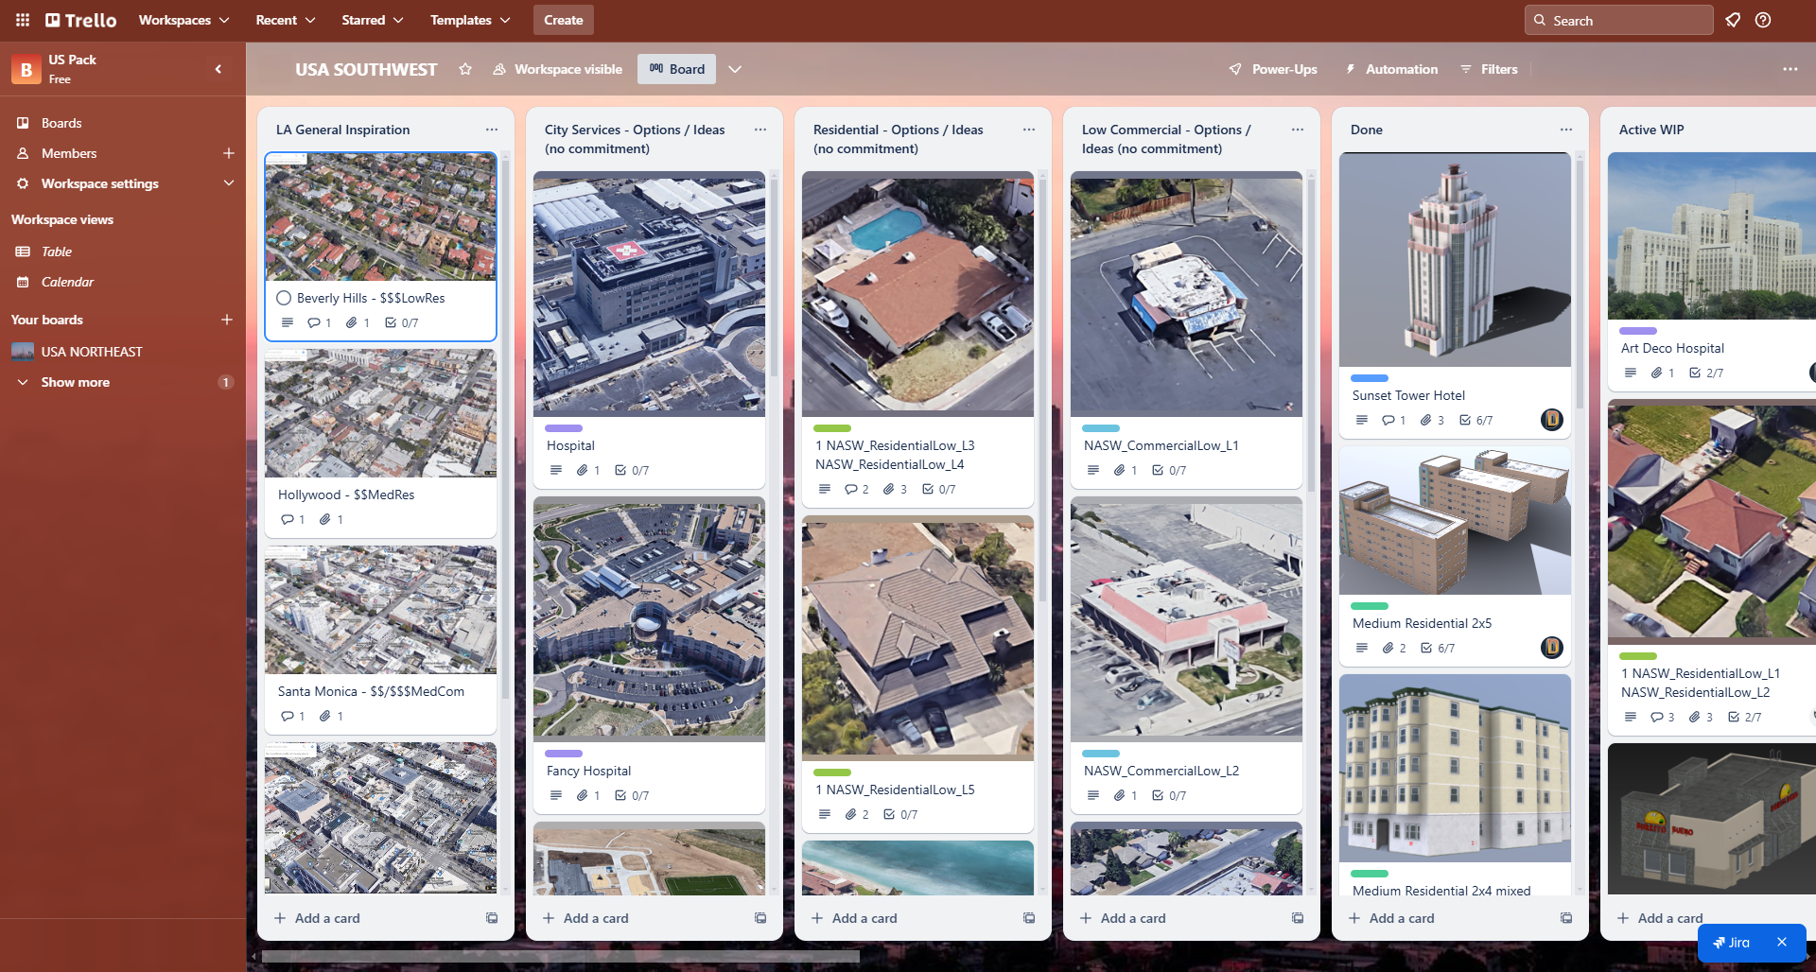Open the Table workspace view
This screenshot has width=1816, height=972.
[x=57, y=252]
